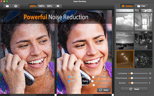Click Reset button over the preview image
Image resolution: width=154 pixels, height=96 pixels.
[x=104, y=90]
